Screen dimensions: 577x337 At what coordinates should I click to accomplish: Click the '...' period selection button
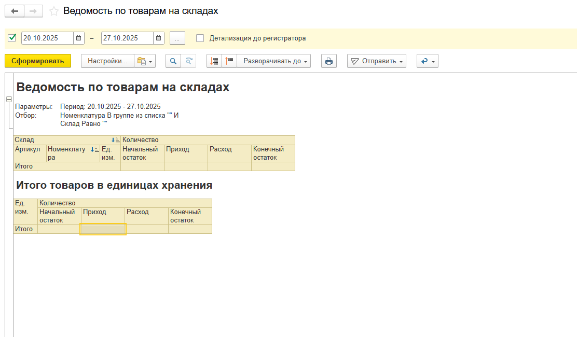177,38
